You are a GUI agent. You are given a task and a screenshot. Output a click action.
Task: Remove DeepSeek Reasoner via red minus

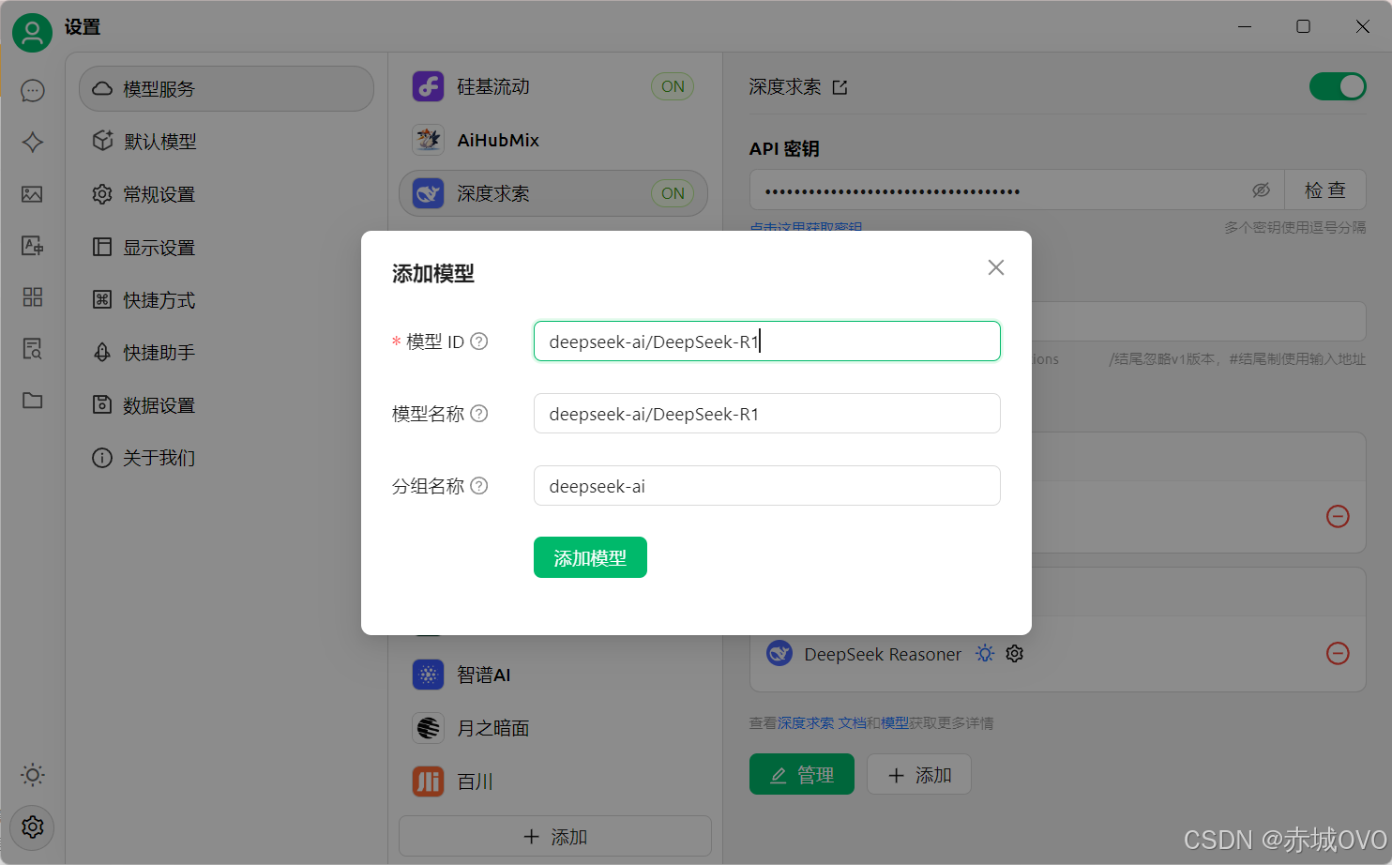pos(1338,653)
